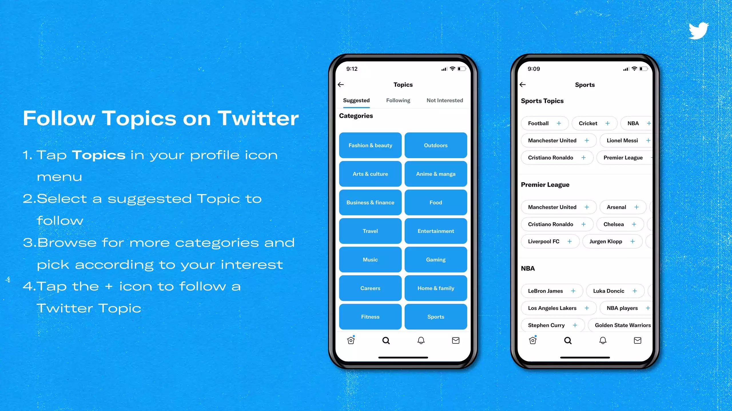Tap the back arrow on right phone
The image size is (732, 411).
523,84
